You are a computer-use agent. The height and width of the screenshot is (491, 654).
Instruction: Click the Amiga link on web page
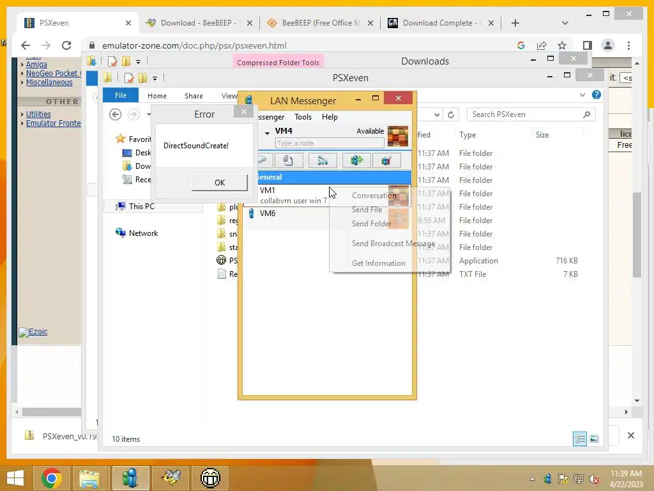(36, 65)
